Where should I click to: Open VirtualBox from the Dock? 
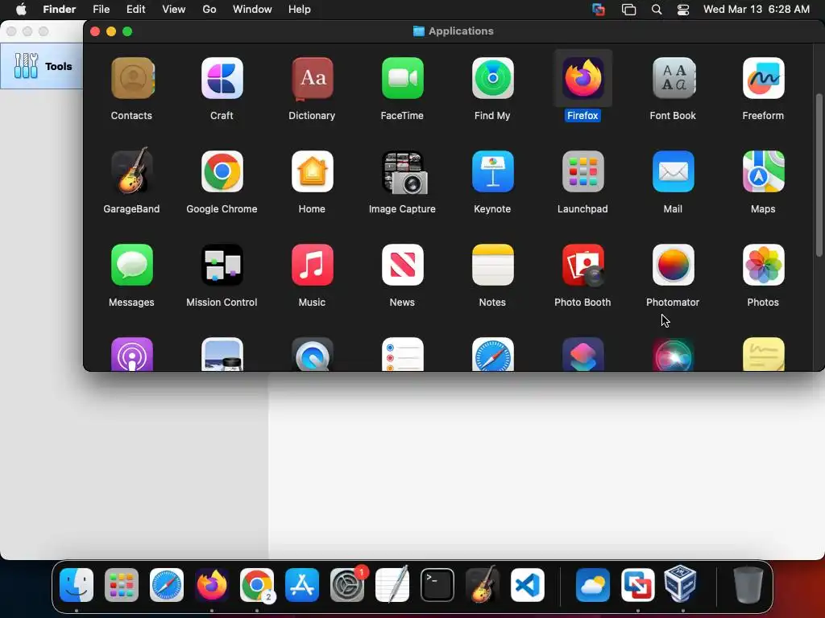(x=680, y=584)
